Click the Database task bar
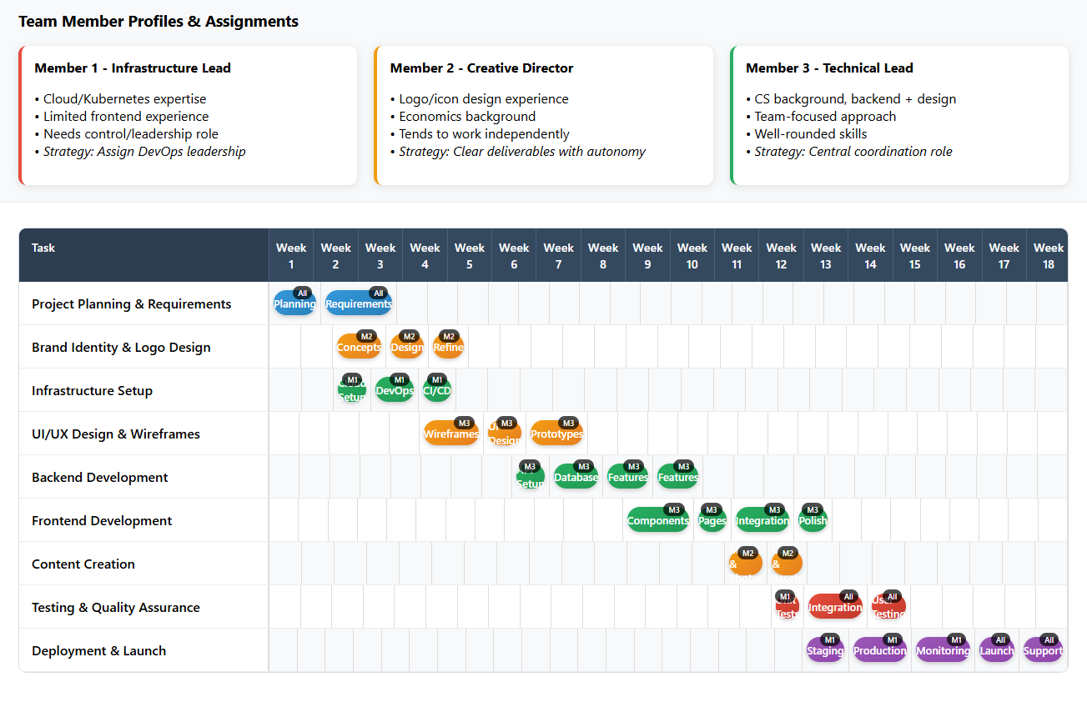The height and width of the screenshot is (707, 1087). pyautogui.click(x=576, y=477)
